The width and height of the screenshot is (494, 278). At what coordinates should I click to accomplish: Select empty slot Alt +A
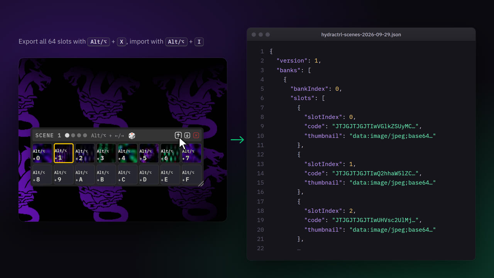coord(85,175)
